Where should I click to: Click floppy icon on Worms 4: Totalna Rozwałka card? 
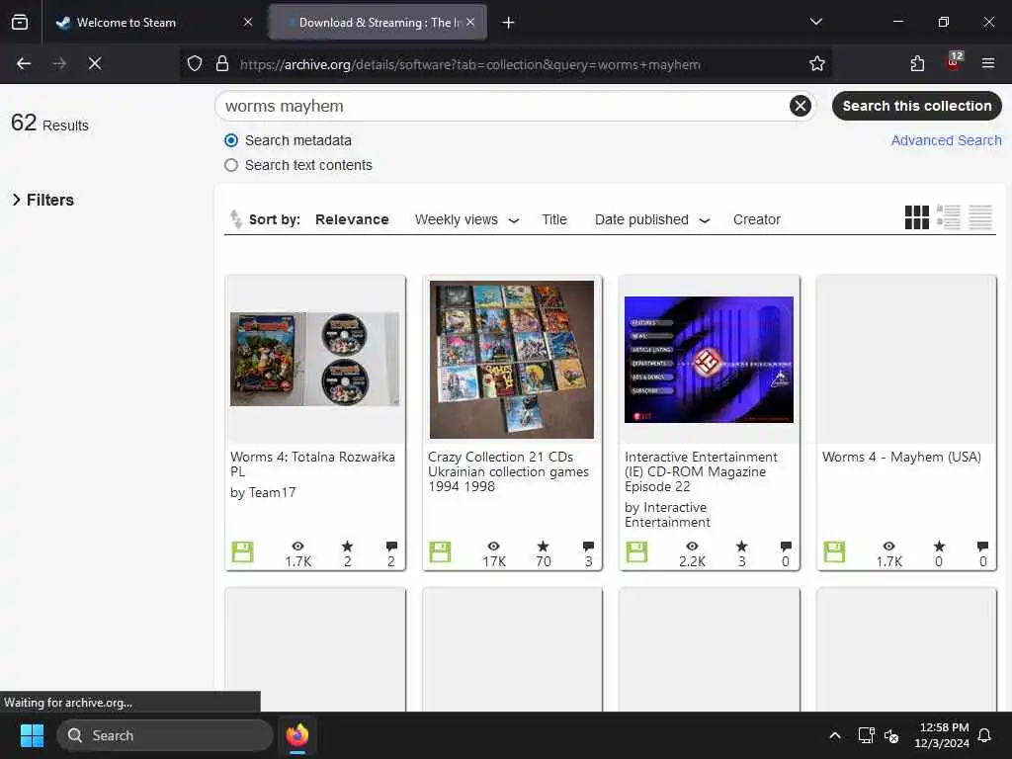point(243,551)
